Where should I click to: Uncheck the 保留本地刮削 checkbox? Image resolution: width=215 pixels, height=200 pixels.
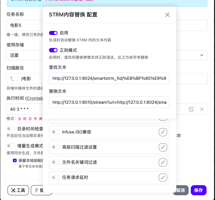15,160
